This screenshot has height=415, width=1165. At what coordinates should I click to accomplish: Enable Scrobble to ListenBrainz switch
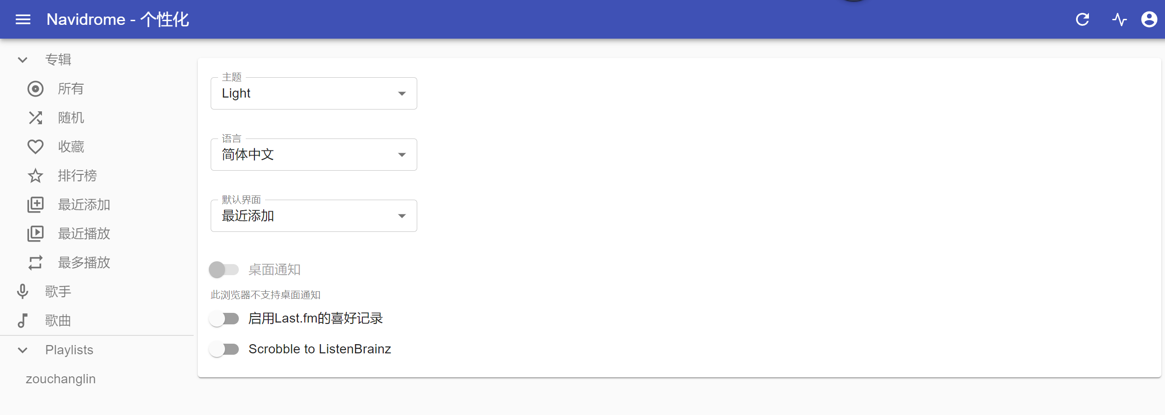[x=224, y=349]
